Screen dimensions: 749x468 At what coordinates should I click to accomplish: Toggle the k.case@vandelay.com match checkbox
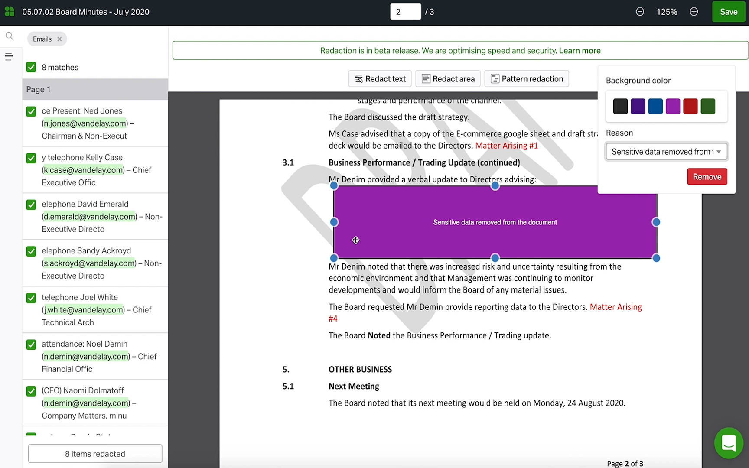coord(31,158)
